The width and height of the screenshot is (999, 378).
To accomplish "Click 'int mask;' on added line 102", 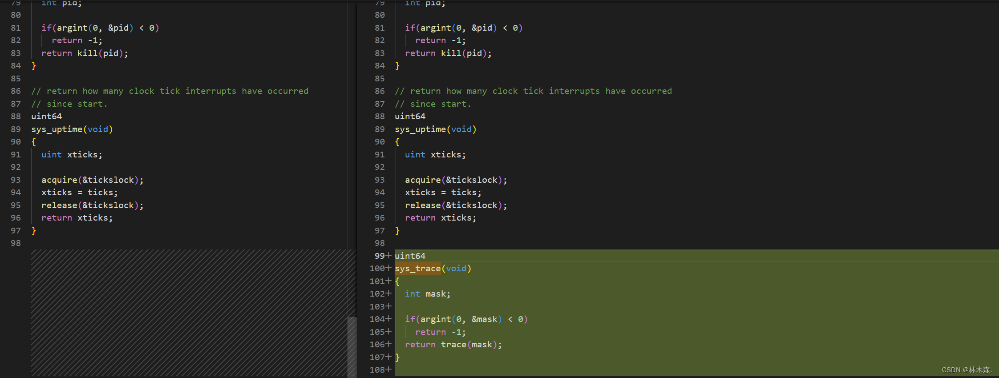I will click(427, 294).
